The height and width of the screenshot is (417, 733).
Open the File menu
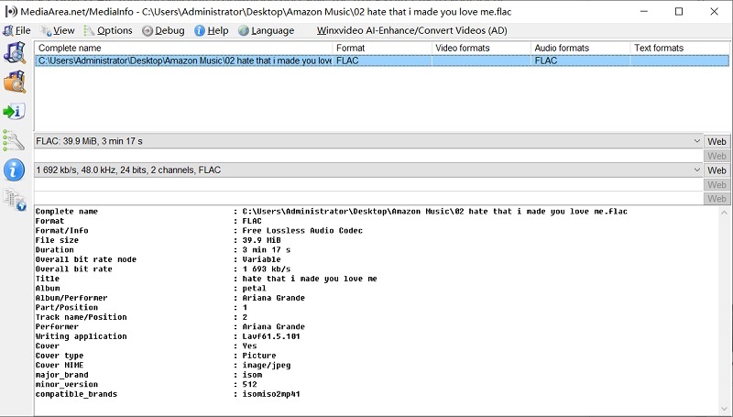(x=16, y=31)
